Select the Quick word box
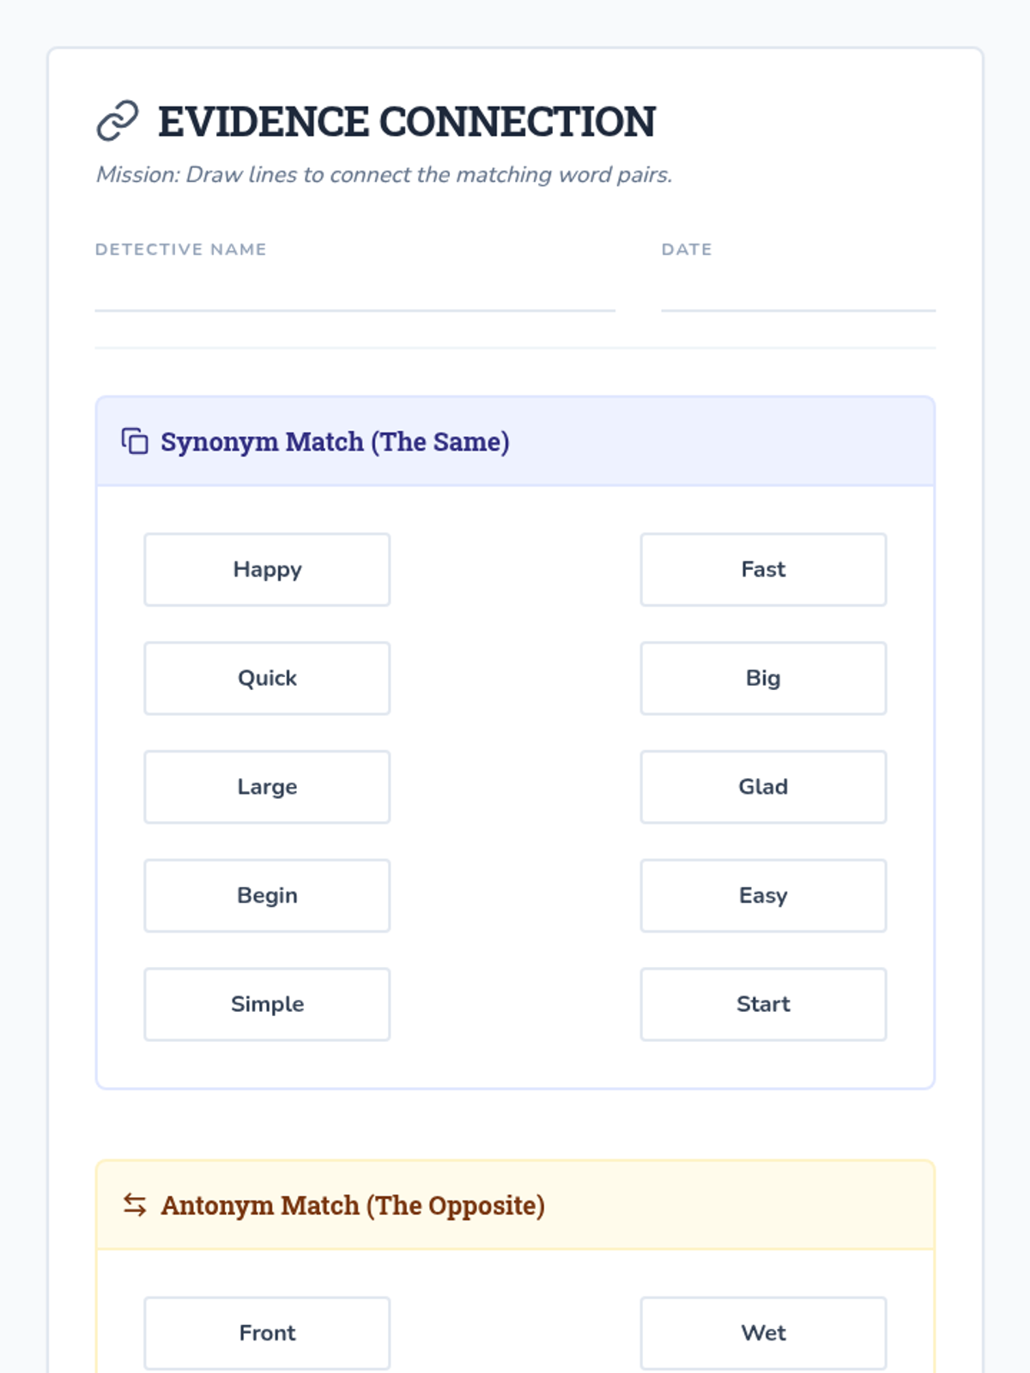The height and width of the screenshot is (1373, 1030). click(x=267, y=678)
